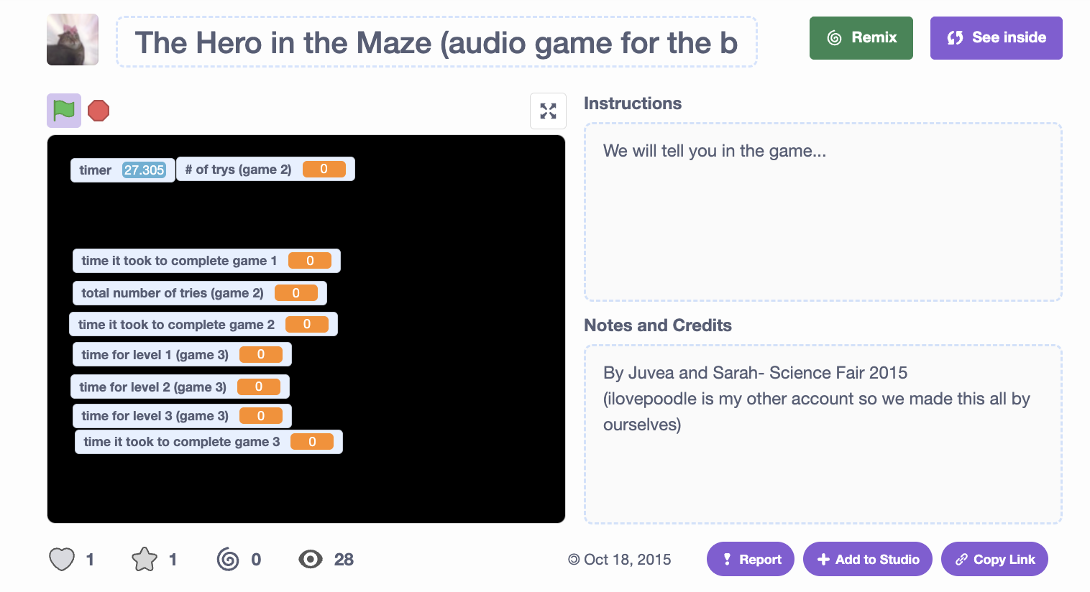Start the project with the green flag
The height and width of the screenshot is (592, 1090).
[x=64, y=111]
